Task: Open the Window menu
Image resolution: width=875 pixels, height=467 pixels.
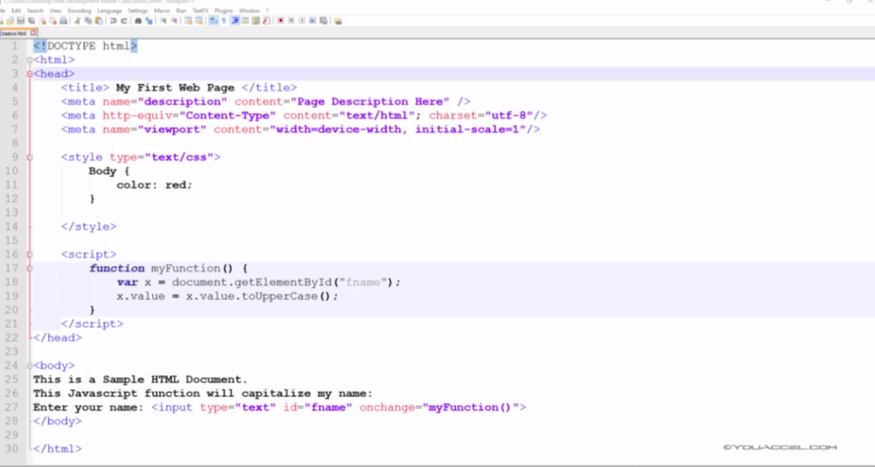Action: pos(249,10)
